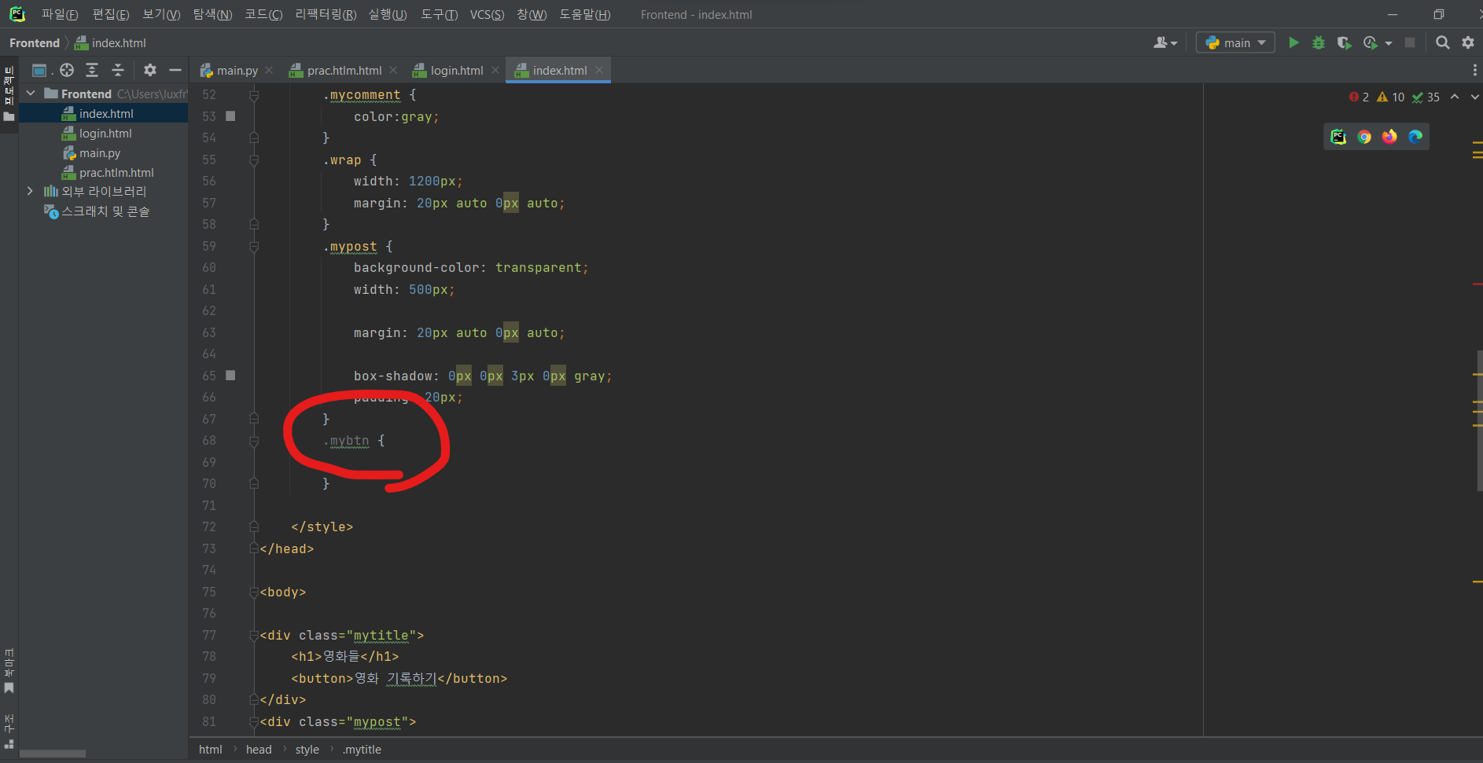Click the project panel horizontal scrollbar
This screenshot has height=763, width=1483.
(x=53, y=754)
